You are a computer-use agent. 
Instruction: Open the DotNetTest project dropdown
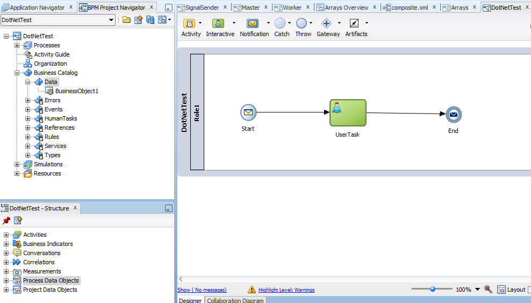pyautogui.click(x=112, y=20)
